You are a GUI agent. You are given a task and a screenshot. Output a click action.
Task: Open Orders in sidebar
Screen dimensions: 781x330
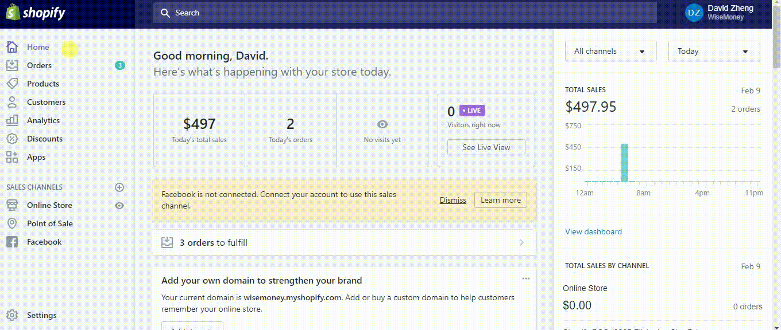pyautogui.click(x=39, y=65)
